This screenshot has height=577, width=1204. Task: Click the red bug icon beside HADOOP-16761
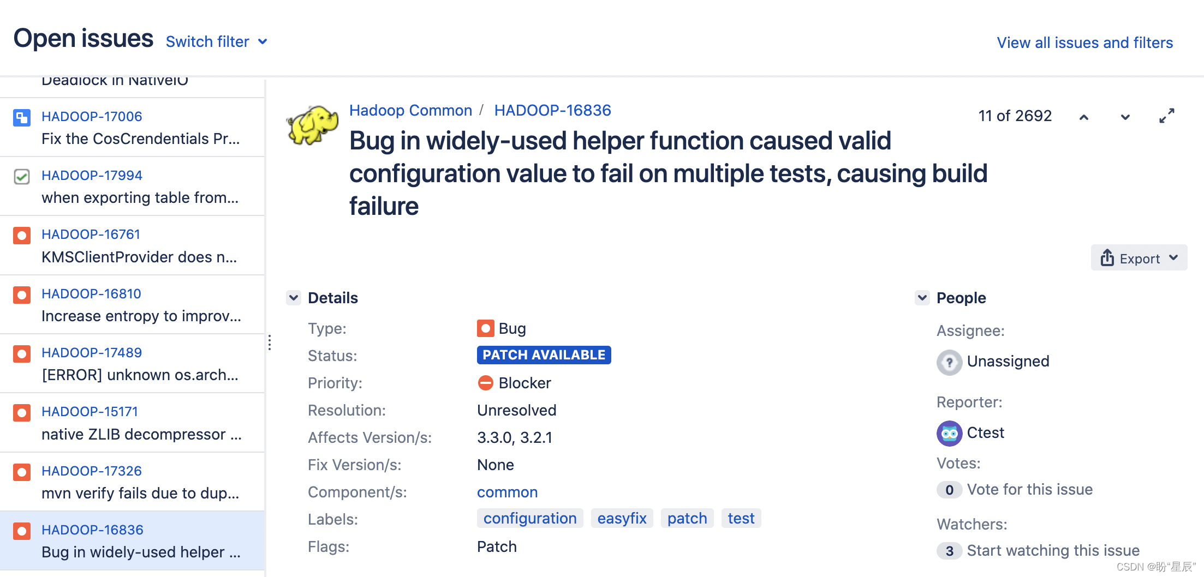21,236
